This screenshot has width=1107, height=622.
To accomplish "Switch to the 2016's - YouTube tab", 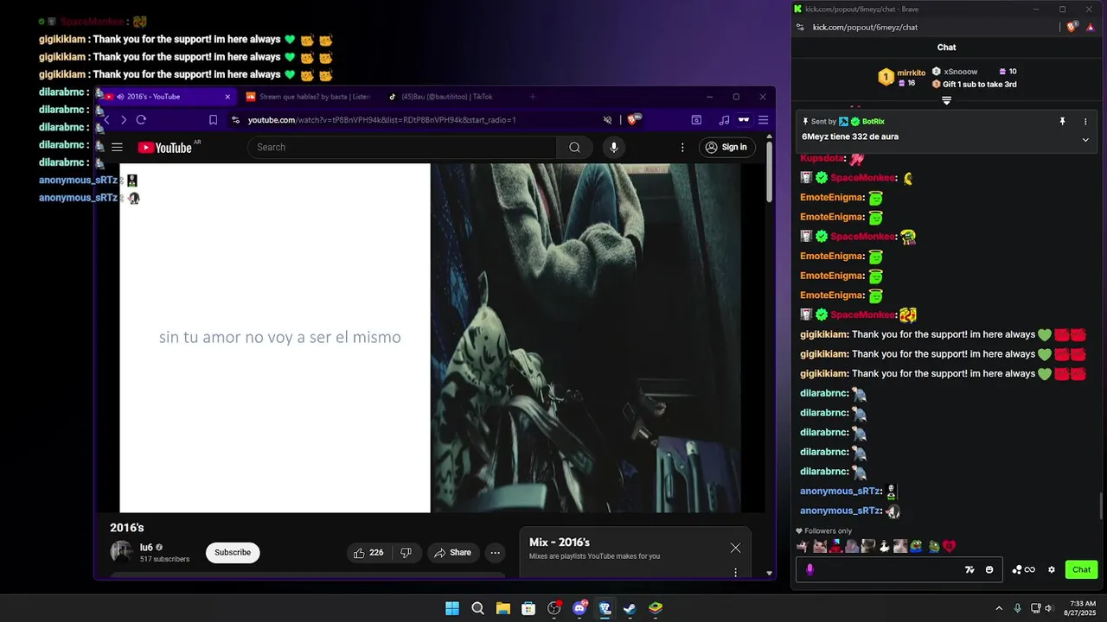I will [169, 97].
